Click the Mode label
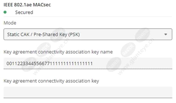This screenshot has height=103, width=176. point(10,23)
